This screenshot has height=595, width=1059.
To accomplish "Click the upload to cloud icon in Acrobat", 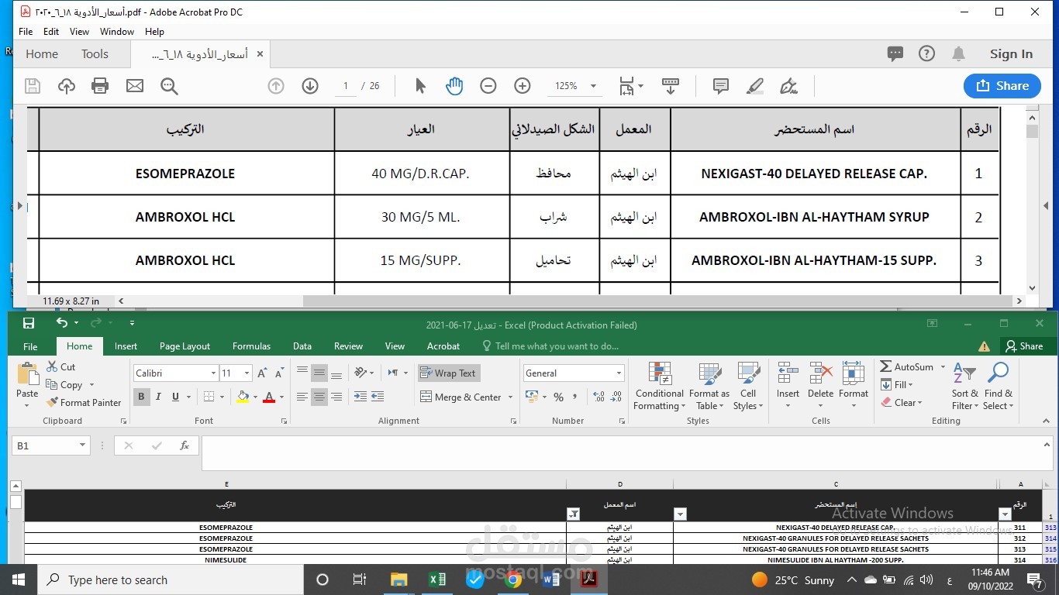I will click(67, 86).
